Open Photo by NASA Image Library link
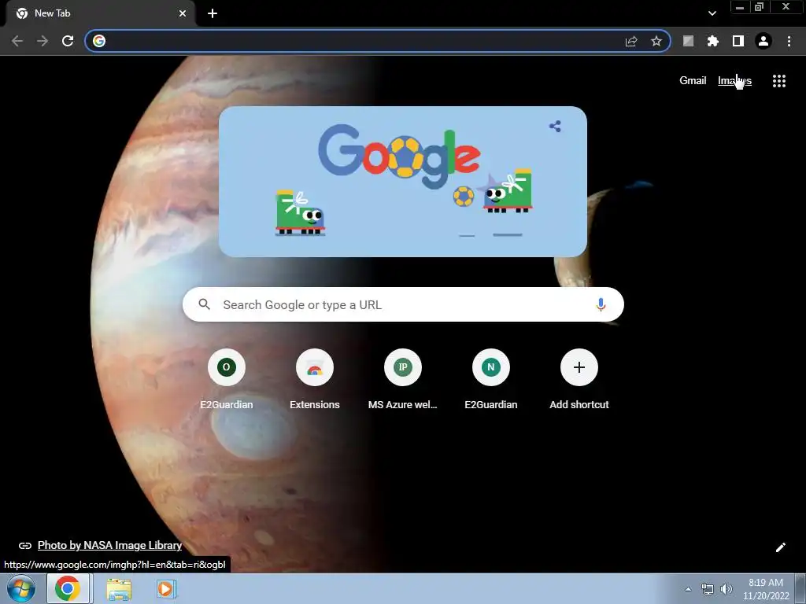The image size is (806, 604). pos(109,546)
